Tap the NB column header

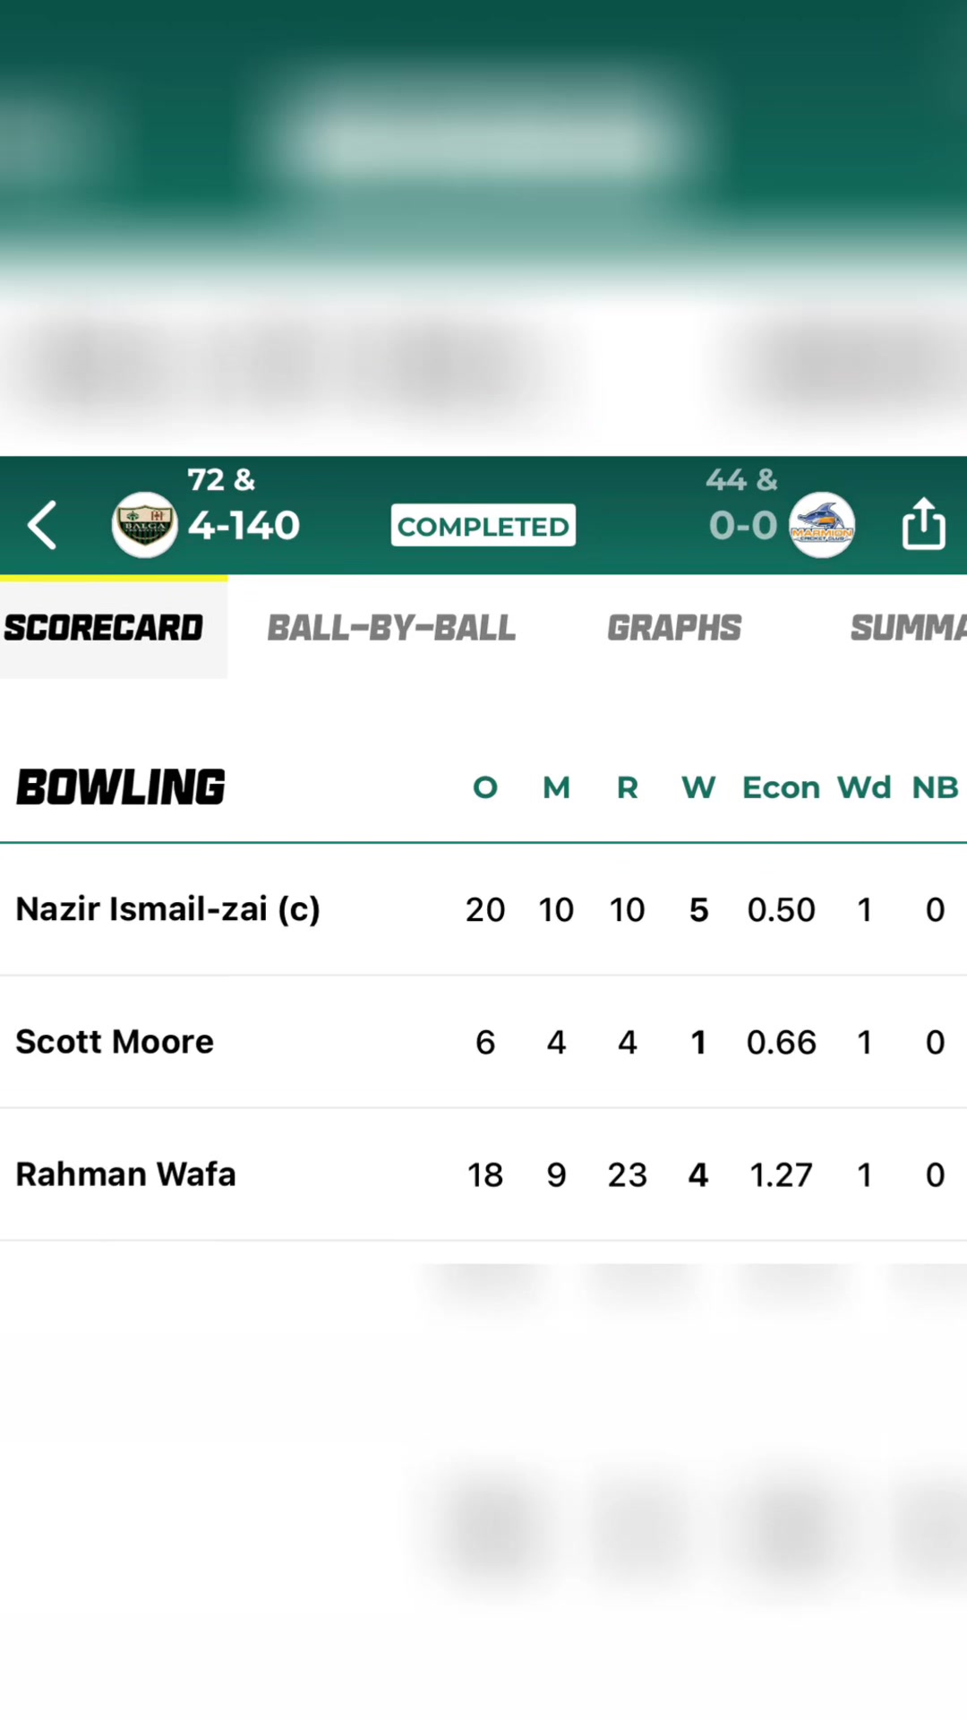pyautogui.click(x=935, y=787)
